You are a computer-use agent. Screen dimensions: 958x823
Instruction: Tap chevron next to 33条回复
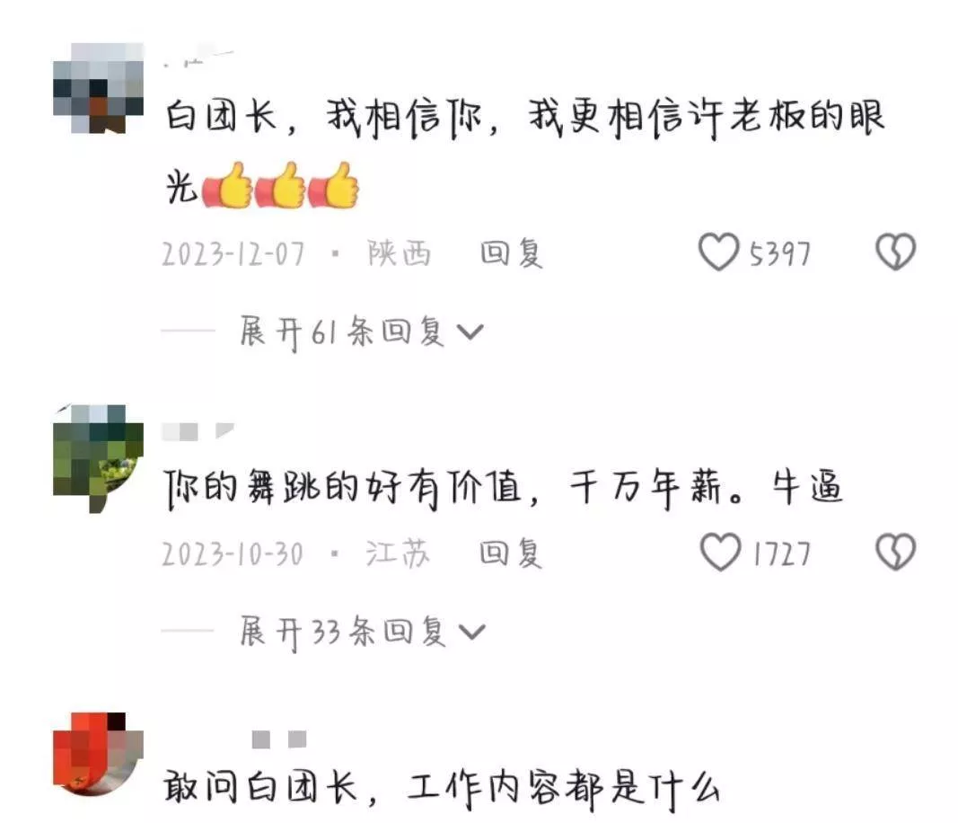(x=471, y=633)
